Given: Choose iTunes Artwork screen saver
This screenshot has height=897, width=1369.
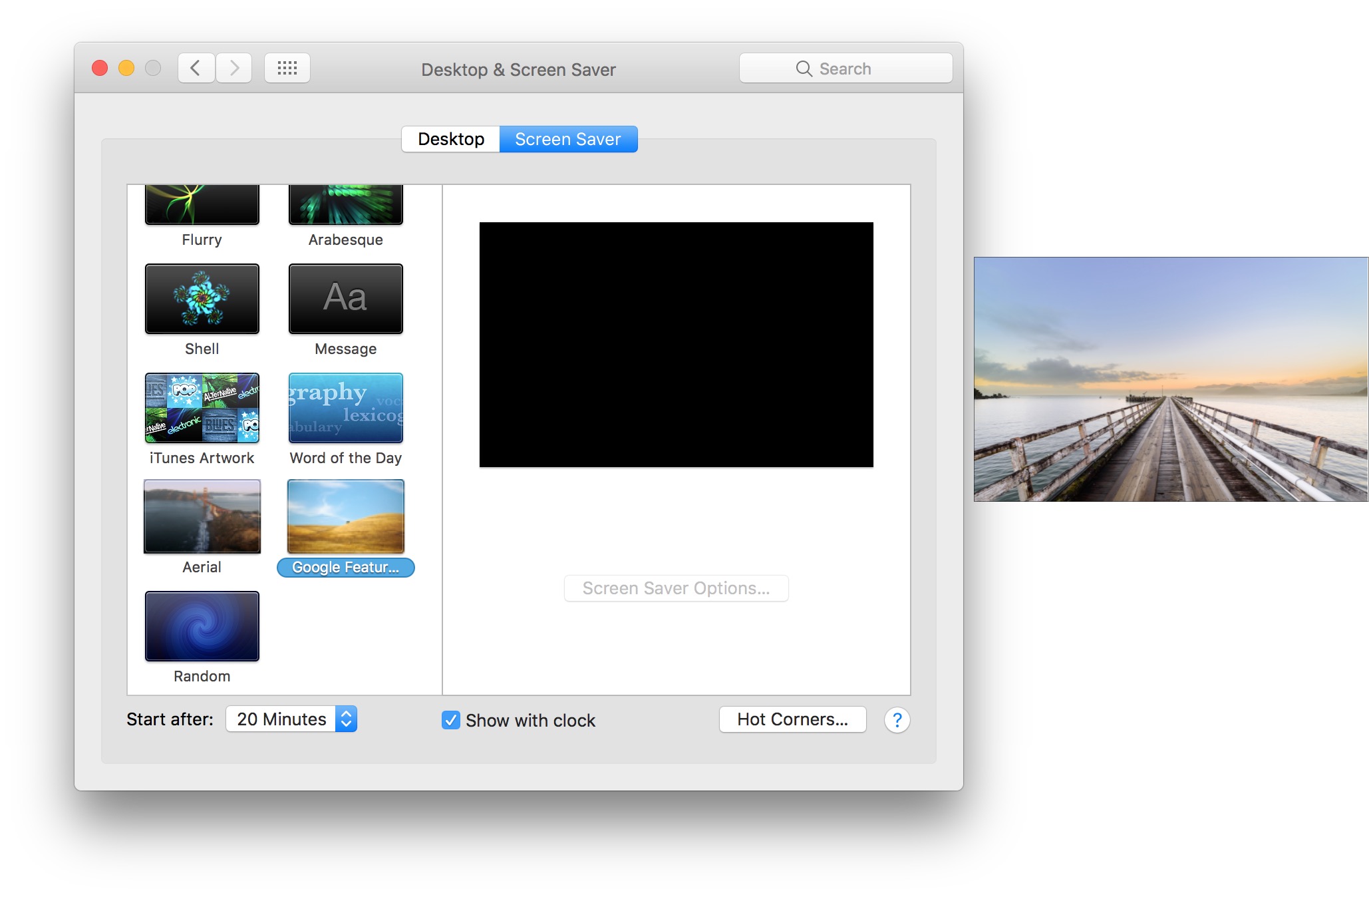Looking at the screenshot, I should click(202, 408).
